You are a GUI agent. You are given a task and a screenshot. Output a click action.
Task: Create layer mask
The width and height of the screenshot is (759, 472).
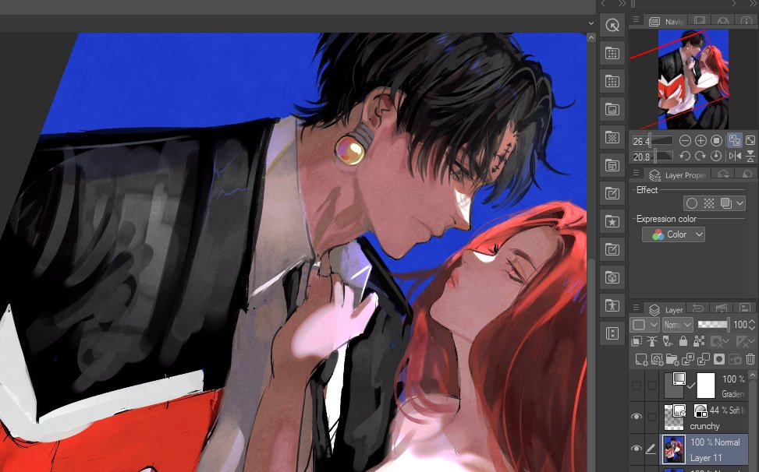point(719,359)
